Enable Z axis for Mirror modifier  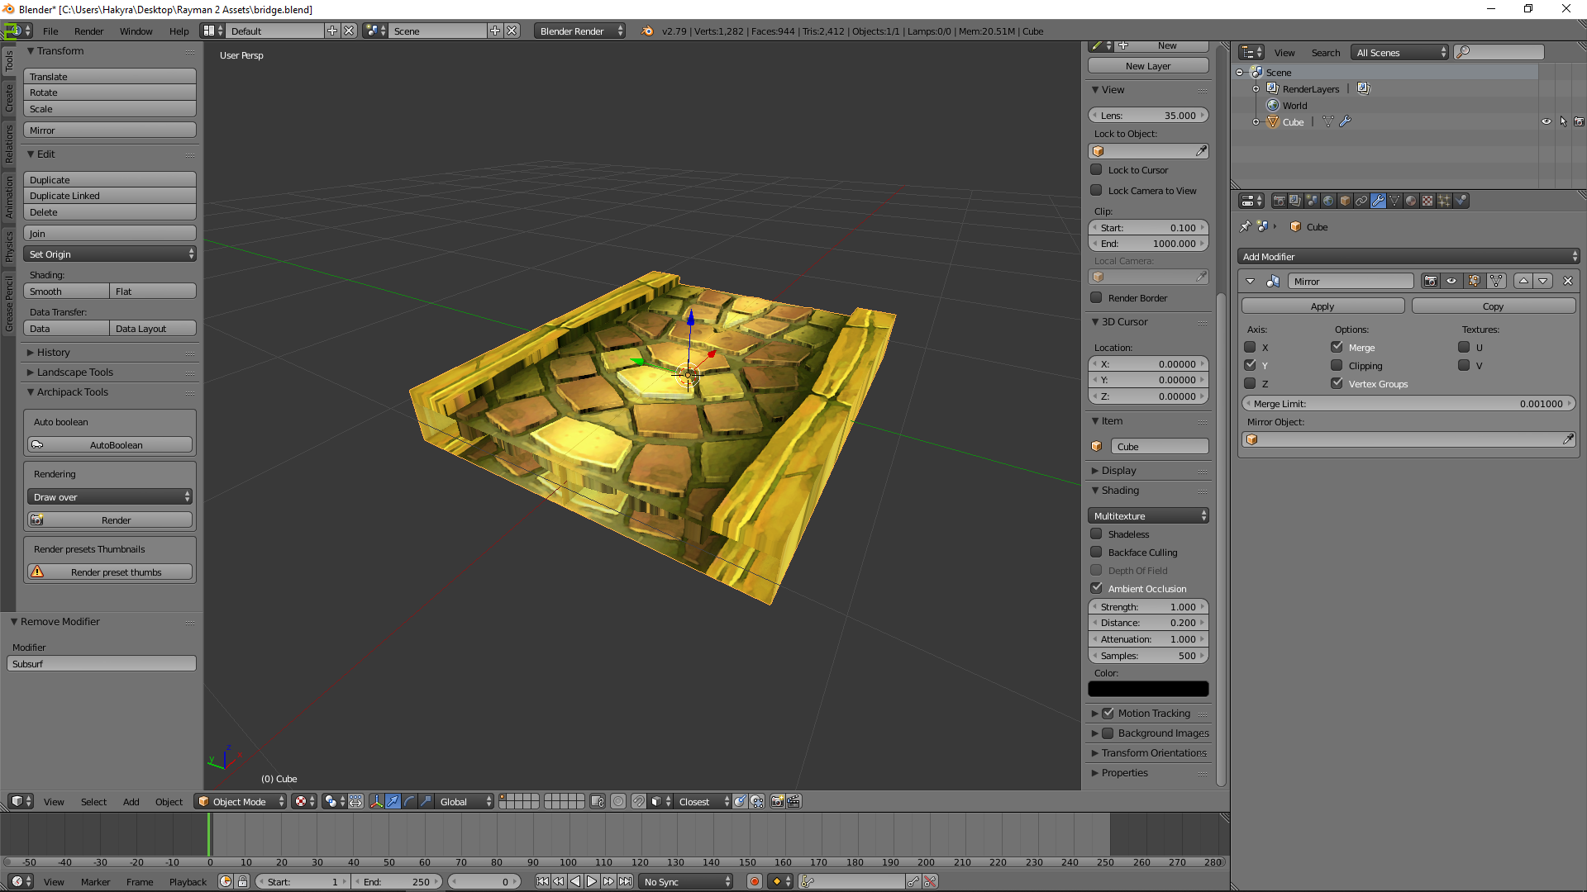(x=1250, y=383)
